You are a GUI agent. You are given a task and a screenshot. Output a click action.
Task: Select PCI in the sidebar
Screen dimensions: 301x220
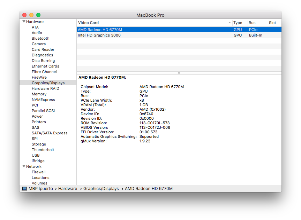35,105
